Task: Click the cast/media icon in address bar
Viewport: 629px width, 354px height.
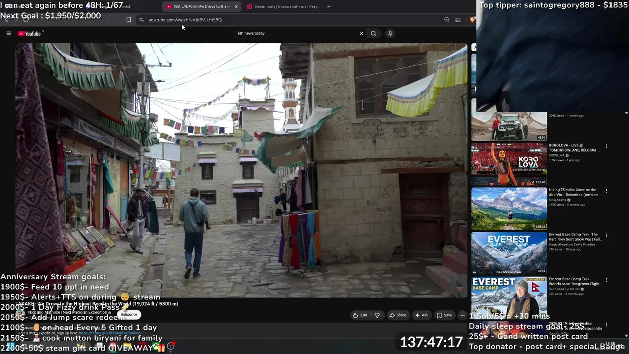Action: pos(458,20)
